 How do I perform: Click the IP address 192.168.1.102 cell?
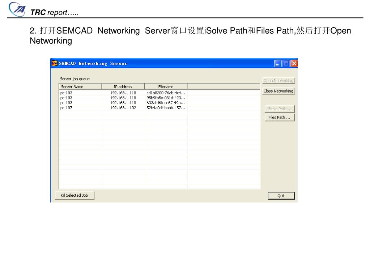coord(123,108)
